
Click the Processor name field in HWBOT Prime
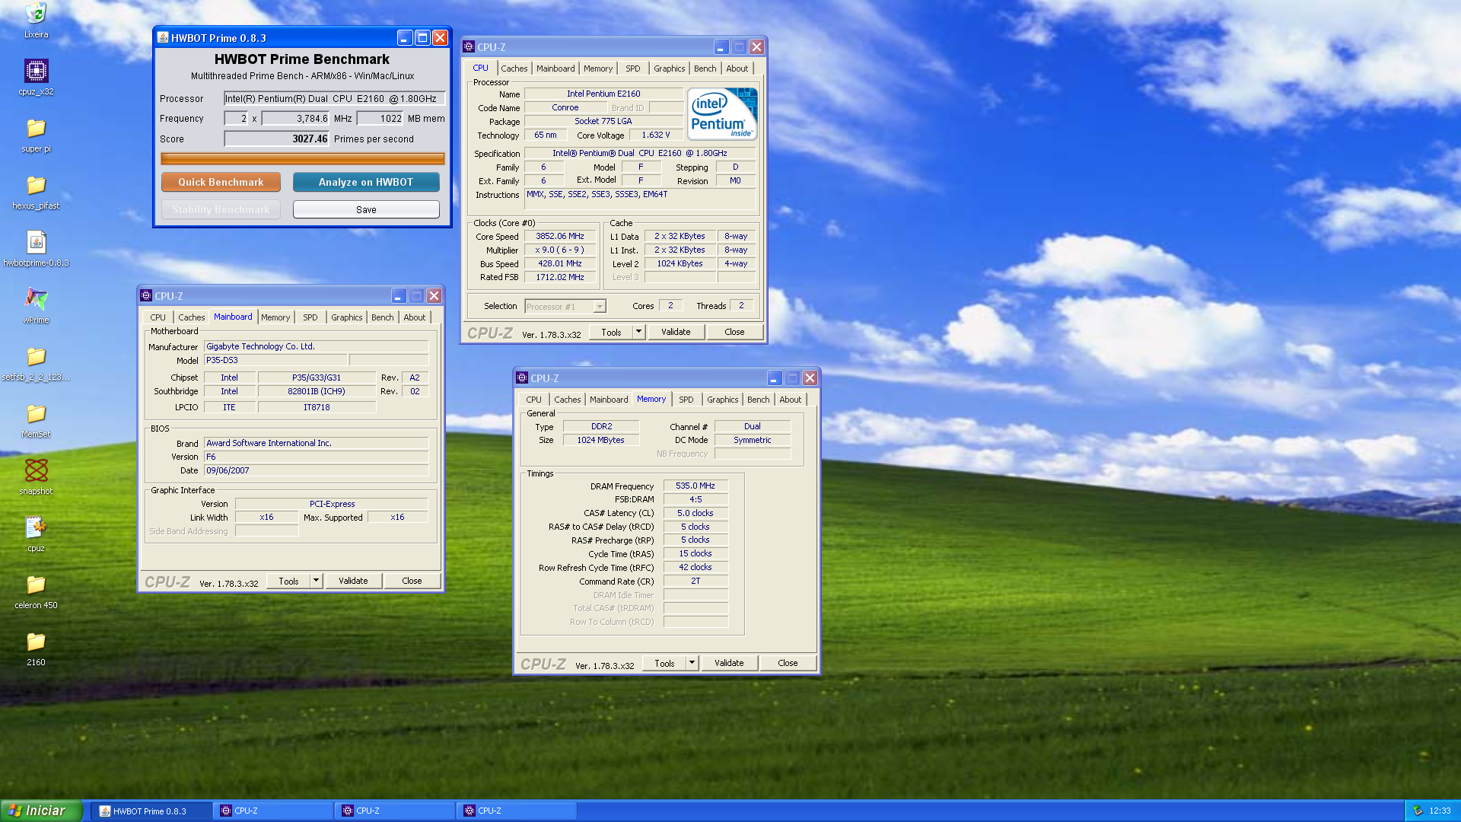point(334,99)
